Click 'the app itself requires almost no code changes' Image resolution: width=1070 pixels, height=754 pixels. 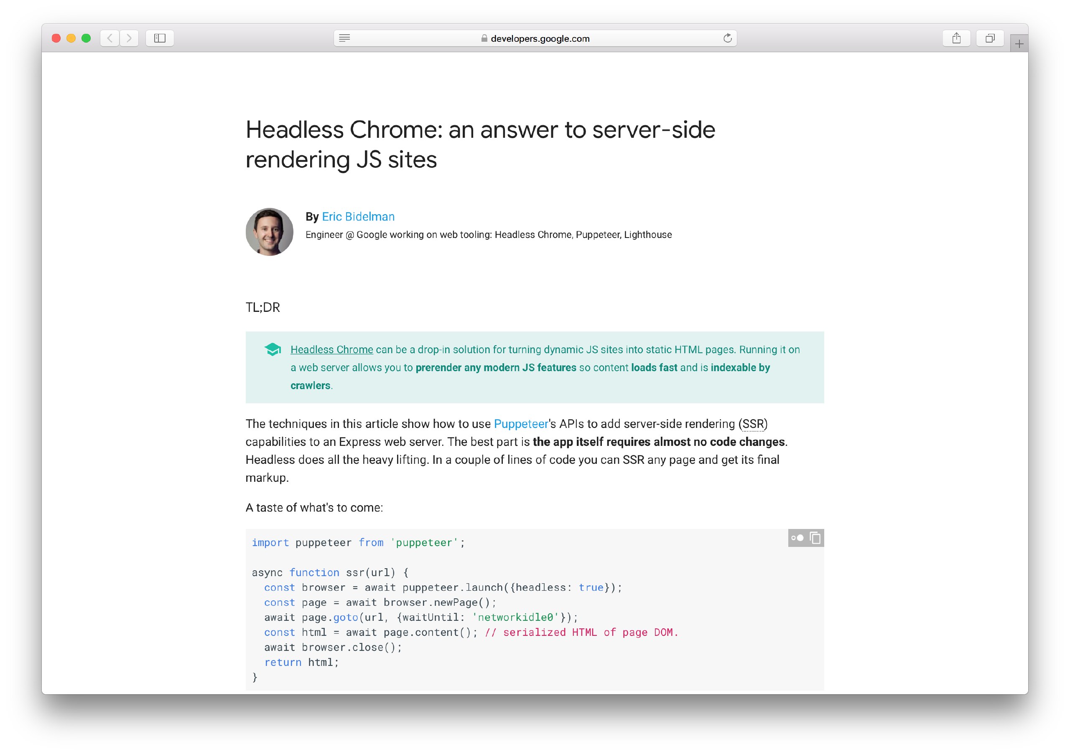658,442
